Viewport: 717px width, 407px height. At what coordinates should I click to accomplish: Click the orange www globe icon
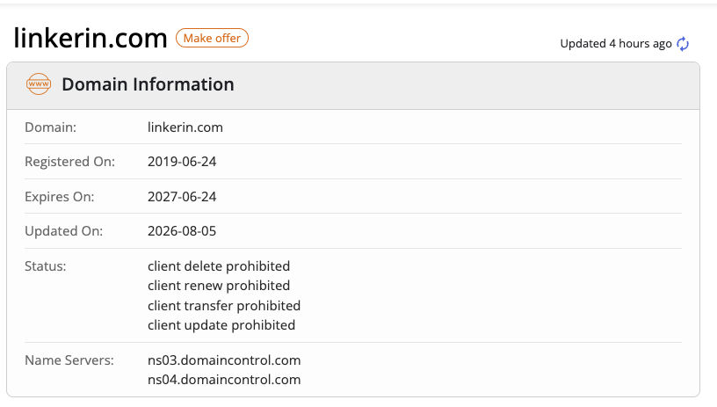coord(39,84)
